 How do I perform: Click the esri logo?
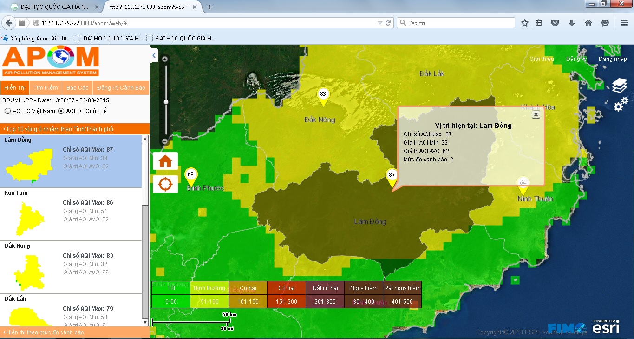pyautogui.click(x=606, y=326)
